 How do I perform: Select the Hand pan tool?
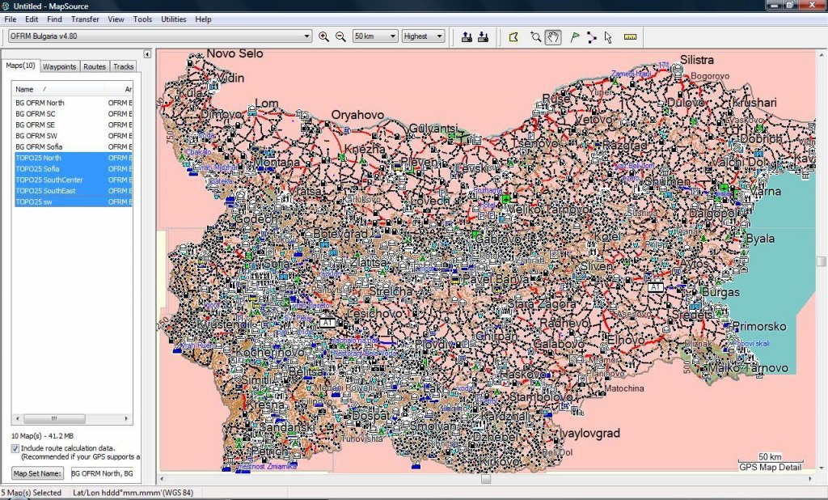coord(553,36)
